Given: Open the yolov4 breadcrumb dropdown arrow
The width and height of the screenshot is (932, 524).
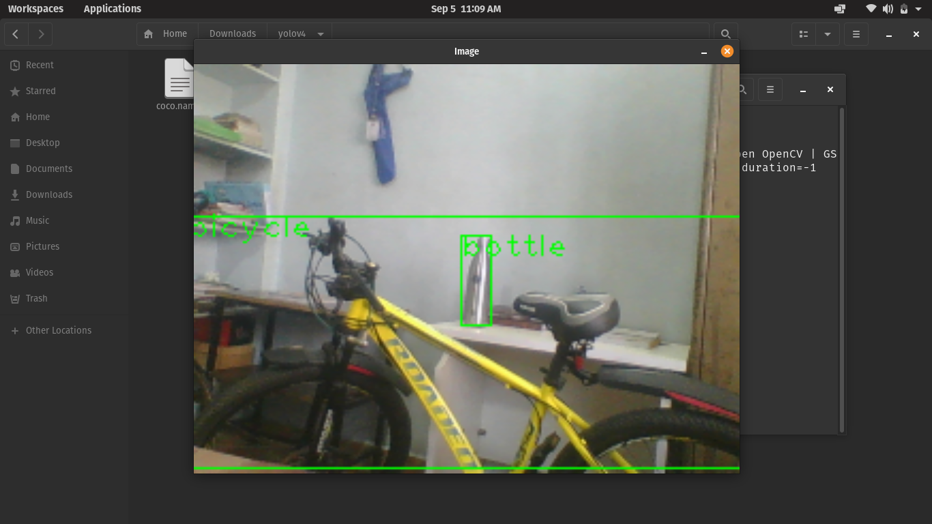Looking at the screenshot, I should click(320, 33).
